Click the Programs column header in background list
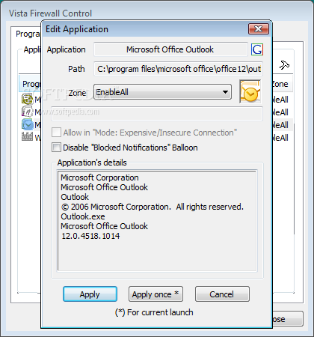The image size is (314, 337). click(x=30, y=84)
